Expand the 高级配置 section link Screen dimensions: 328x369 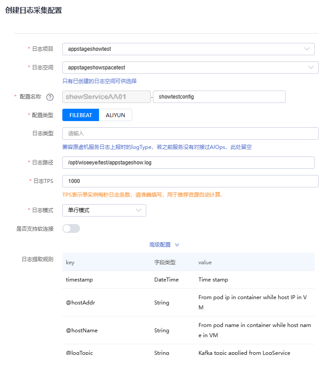click(160, 245)
